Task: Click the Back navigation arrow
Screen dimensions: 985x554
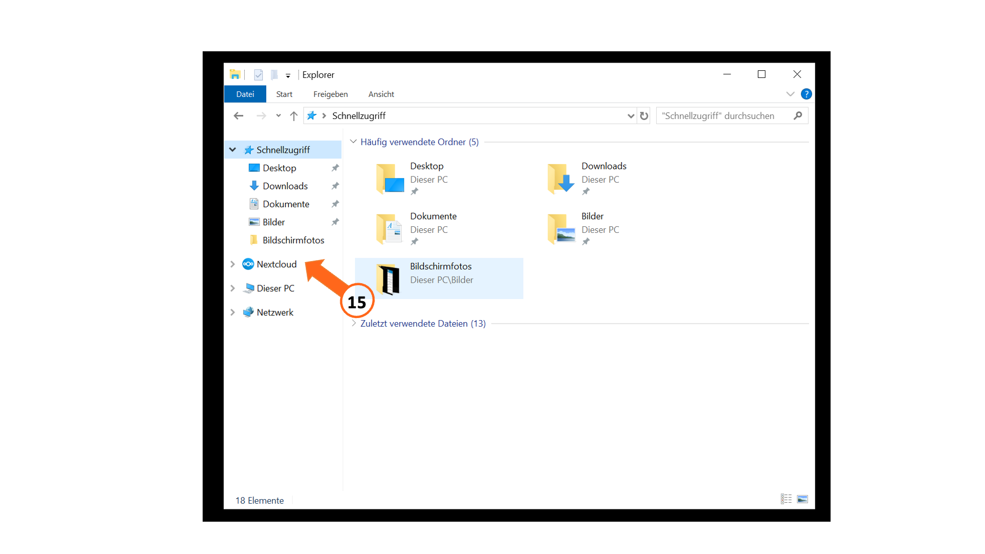Action: click(x=239, y=116)
